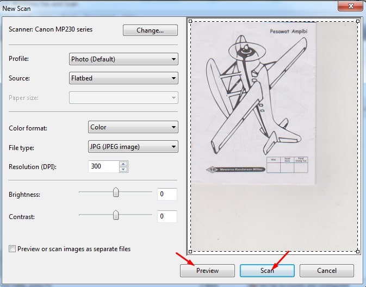Start scanning with the Scan button
Screen dimensions: 366x287
[x=267, y=271]
